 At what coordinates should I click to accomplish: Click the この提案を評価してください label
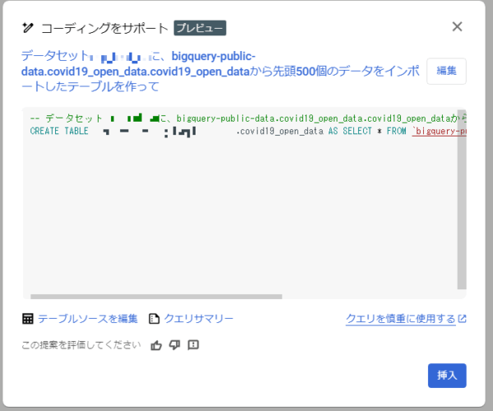tap(81, 345)
